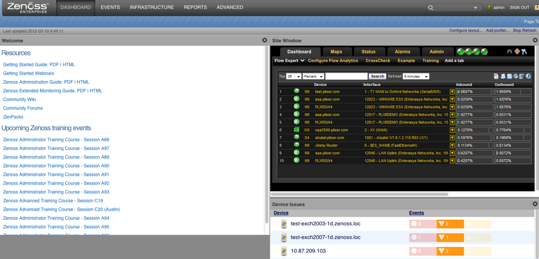Image resolution: width=539 pixels, height=259 pixels.
Task: Sort Device Issues by the Events column
Action: click(x=416, y=213)
